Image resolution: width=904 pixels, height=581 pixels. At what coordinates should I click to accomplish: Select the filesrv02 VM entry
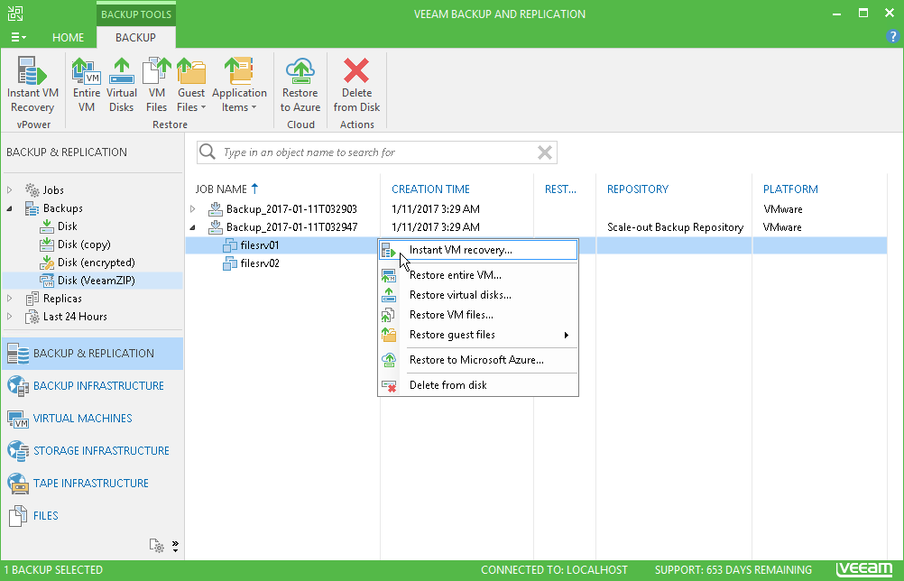point(260,263)
